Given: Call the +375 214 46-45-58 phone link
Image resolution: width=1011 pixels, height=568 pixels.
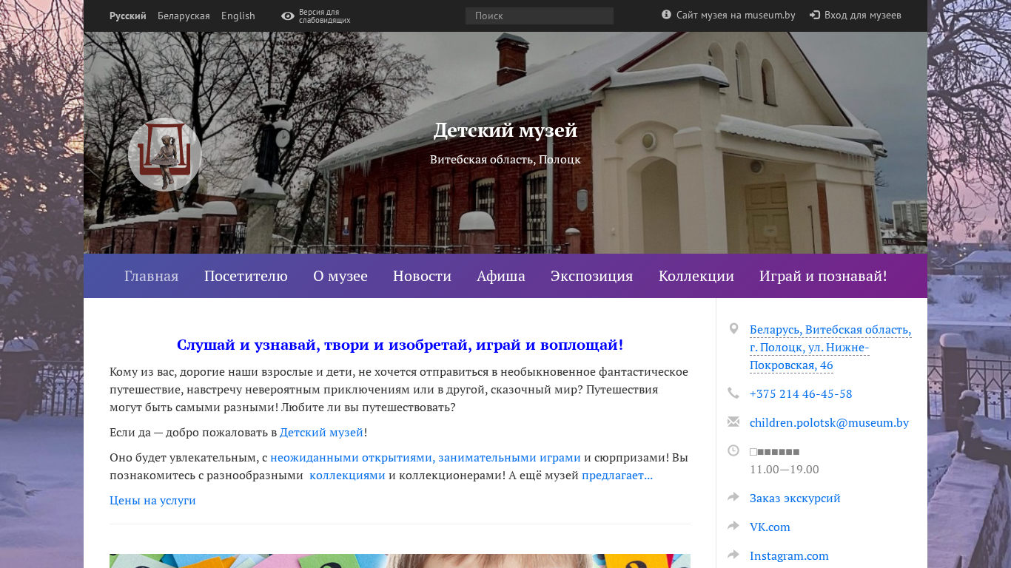Looking at the screenshot, I should click(800, 394).
